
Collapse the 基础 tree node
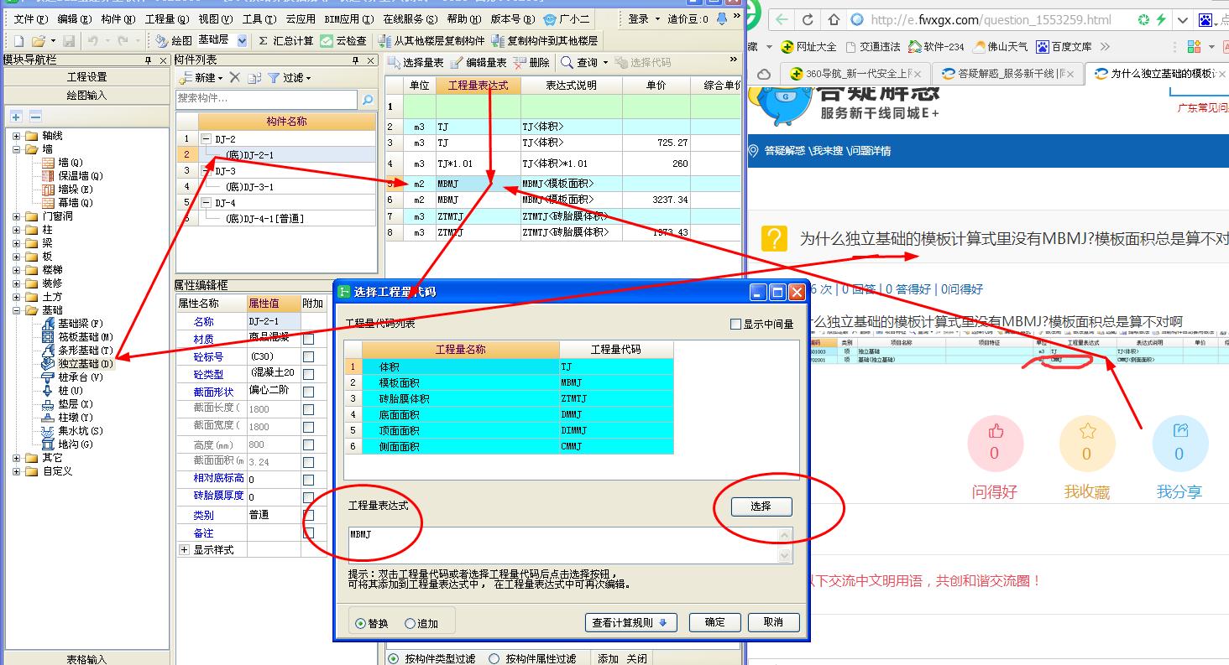click(x=17, y=310)
